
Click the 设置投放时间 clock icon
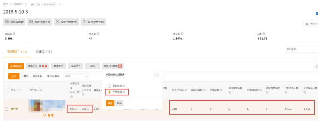58,22
